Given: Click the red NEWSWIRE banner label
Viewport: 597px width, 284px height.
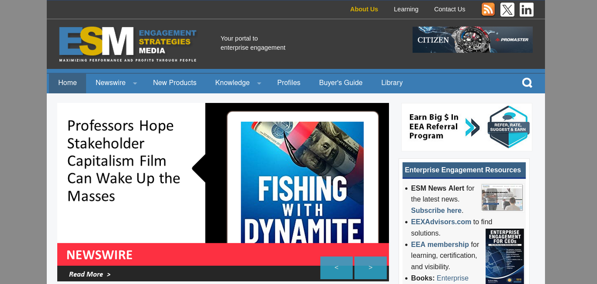Looking at the screenshot, I should (x=99, y=254).
